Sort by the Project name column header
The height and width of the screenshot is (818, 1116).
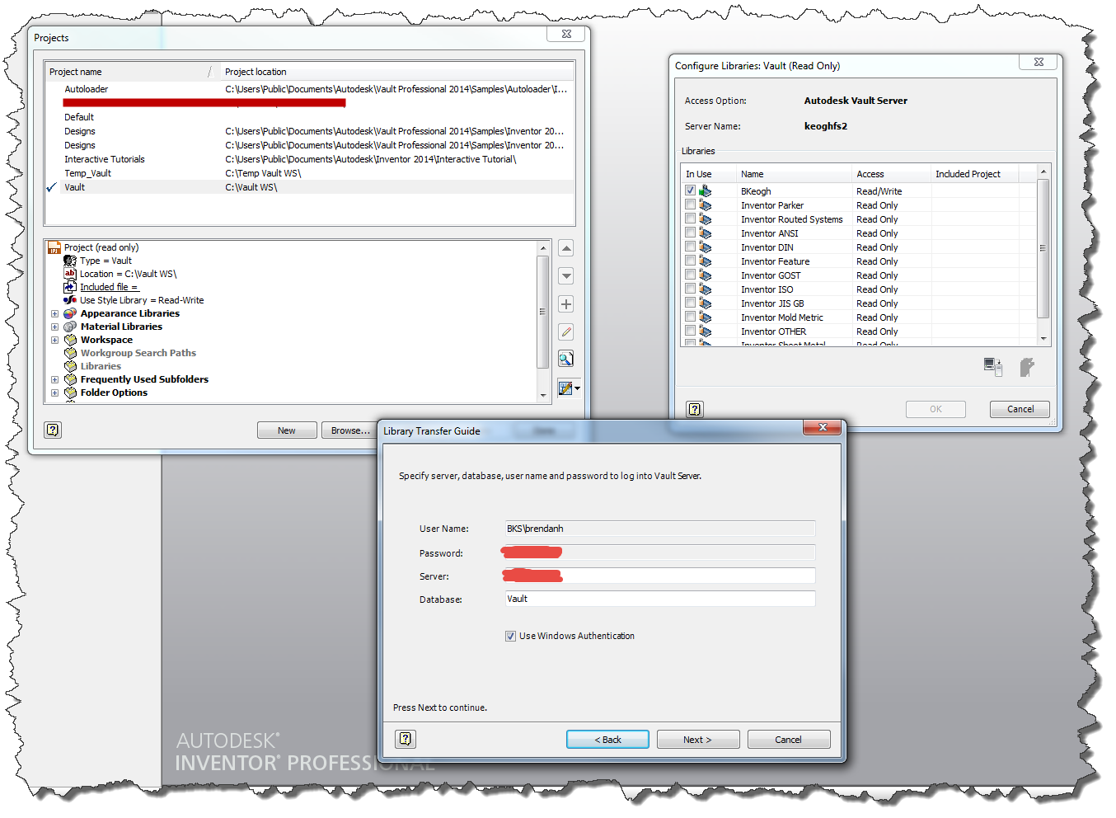(129, 72)
